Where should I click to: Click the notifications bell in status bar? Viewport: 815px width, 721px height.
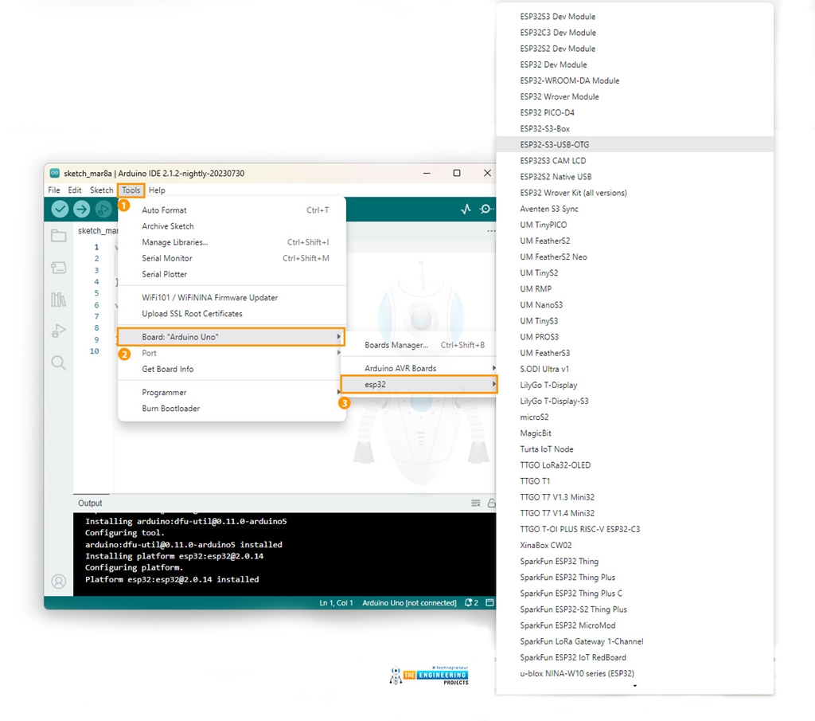pos(470,603)
